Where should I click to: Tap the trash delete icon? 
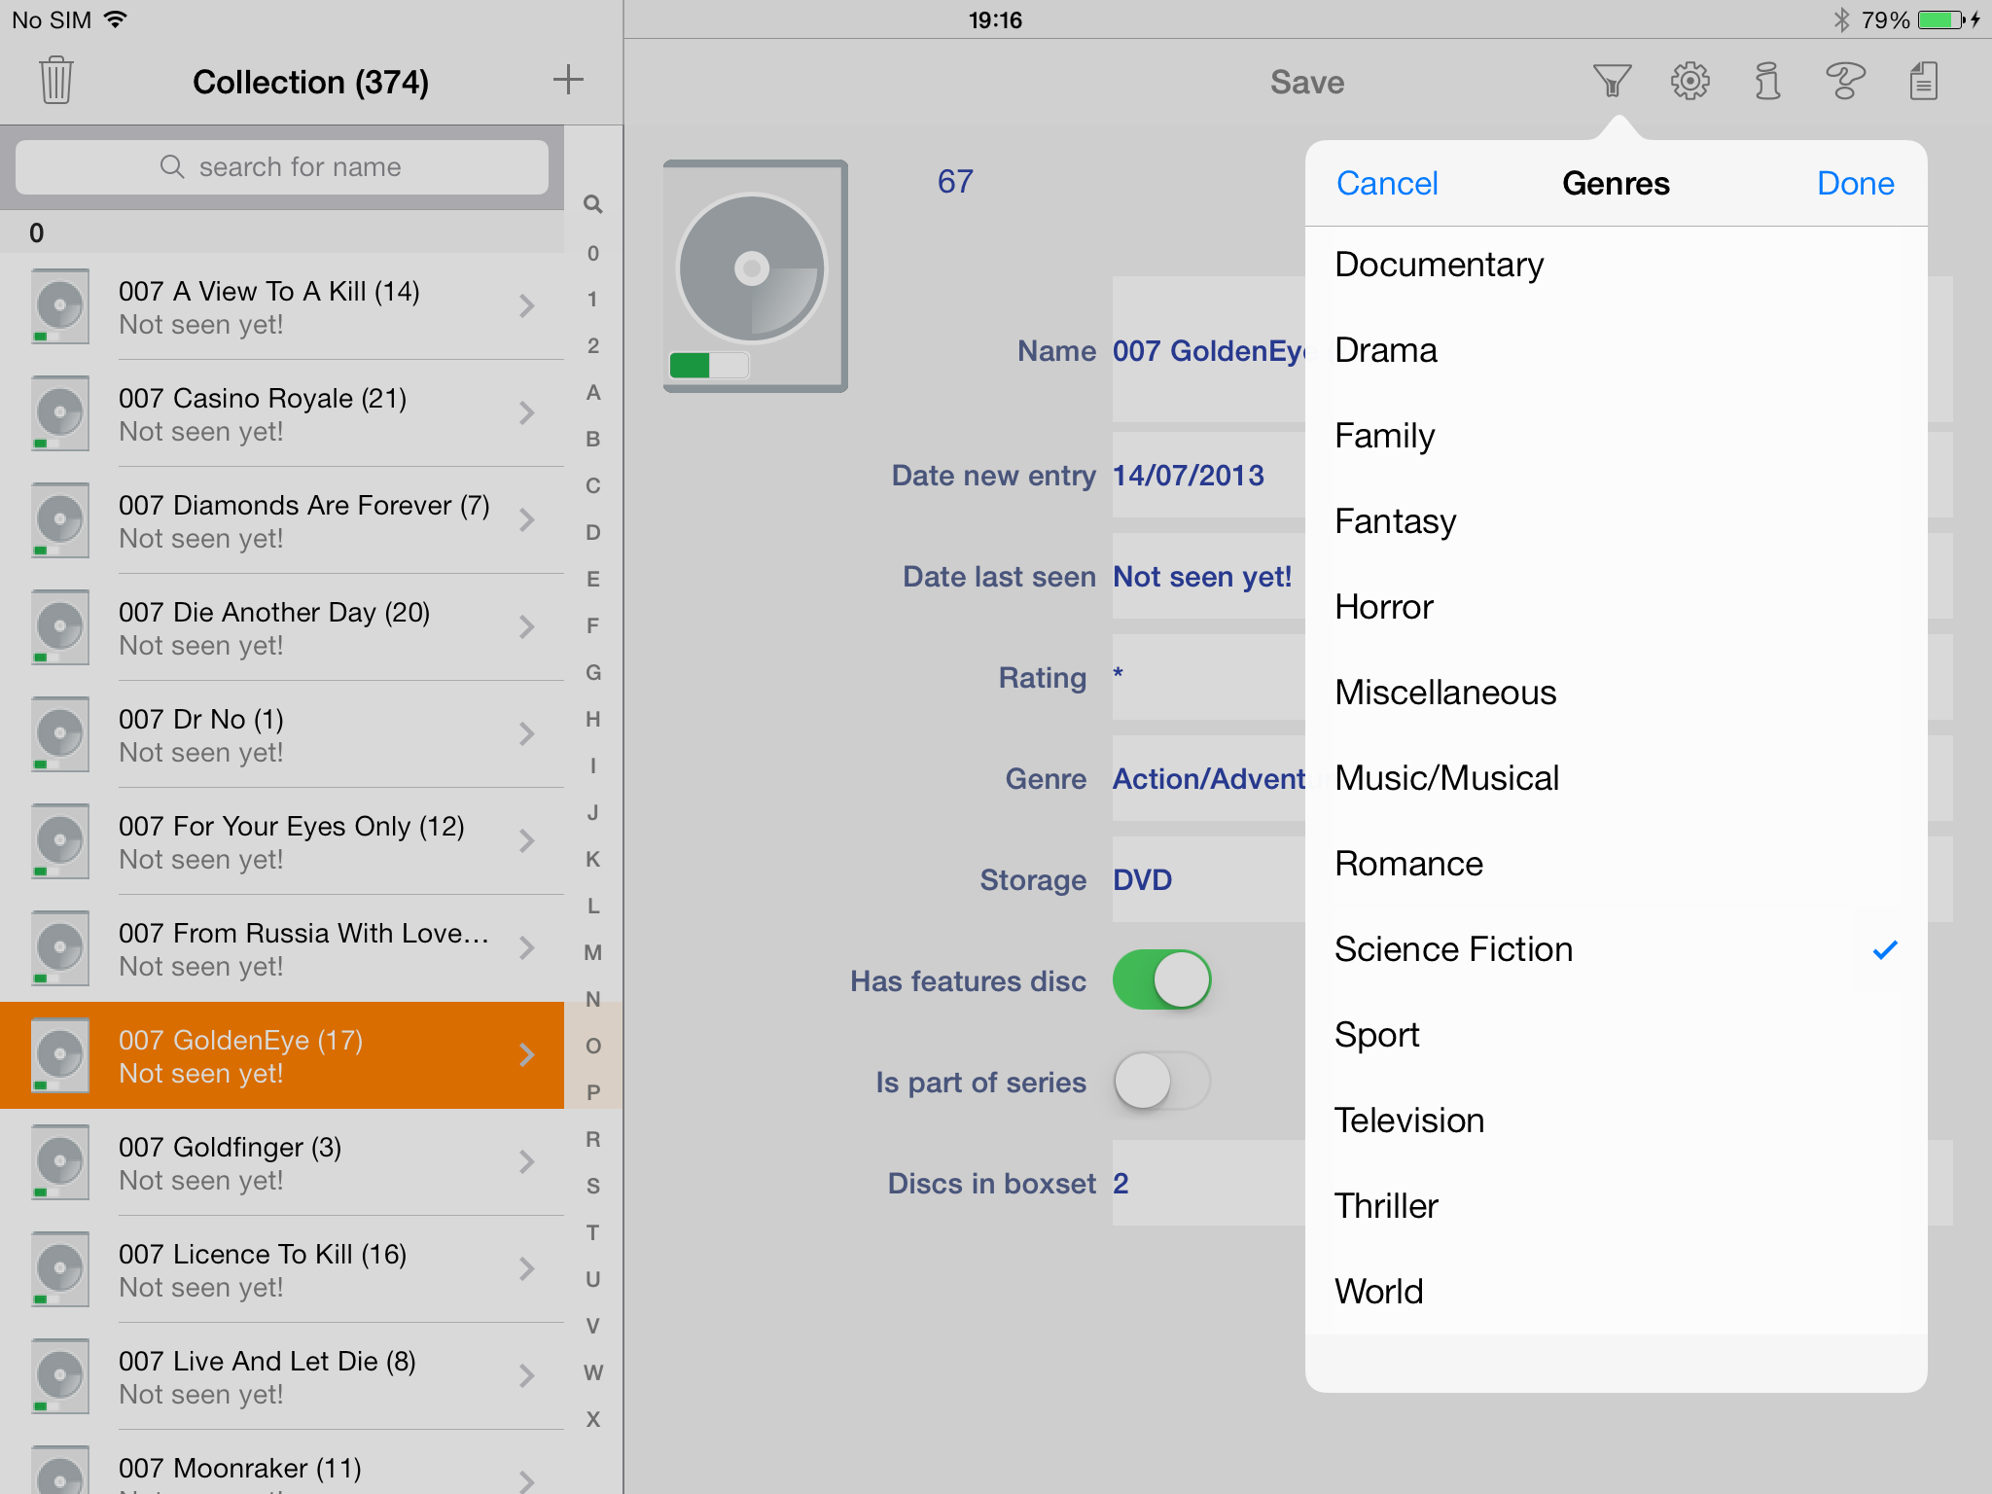tap(56, 81)
